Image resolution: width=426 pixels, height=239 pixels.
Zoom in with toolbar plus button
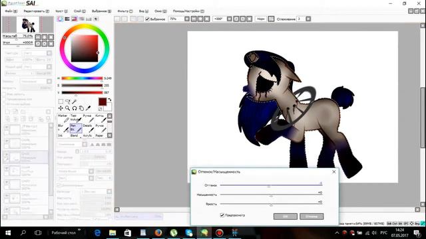(200, 19)
